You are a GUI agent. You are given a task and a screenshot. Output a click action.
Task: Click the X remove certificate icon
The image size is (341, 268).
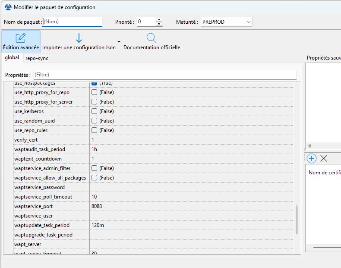324,158
